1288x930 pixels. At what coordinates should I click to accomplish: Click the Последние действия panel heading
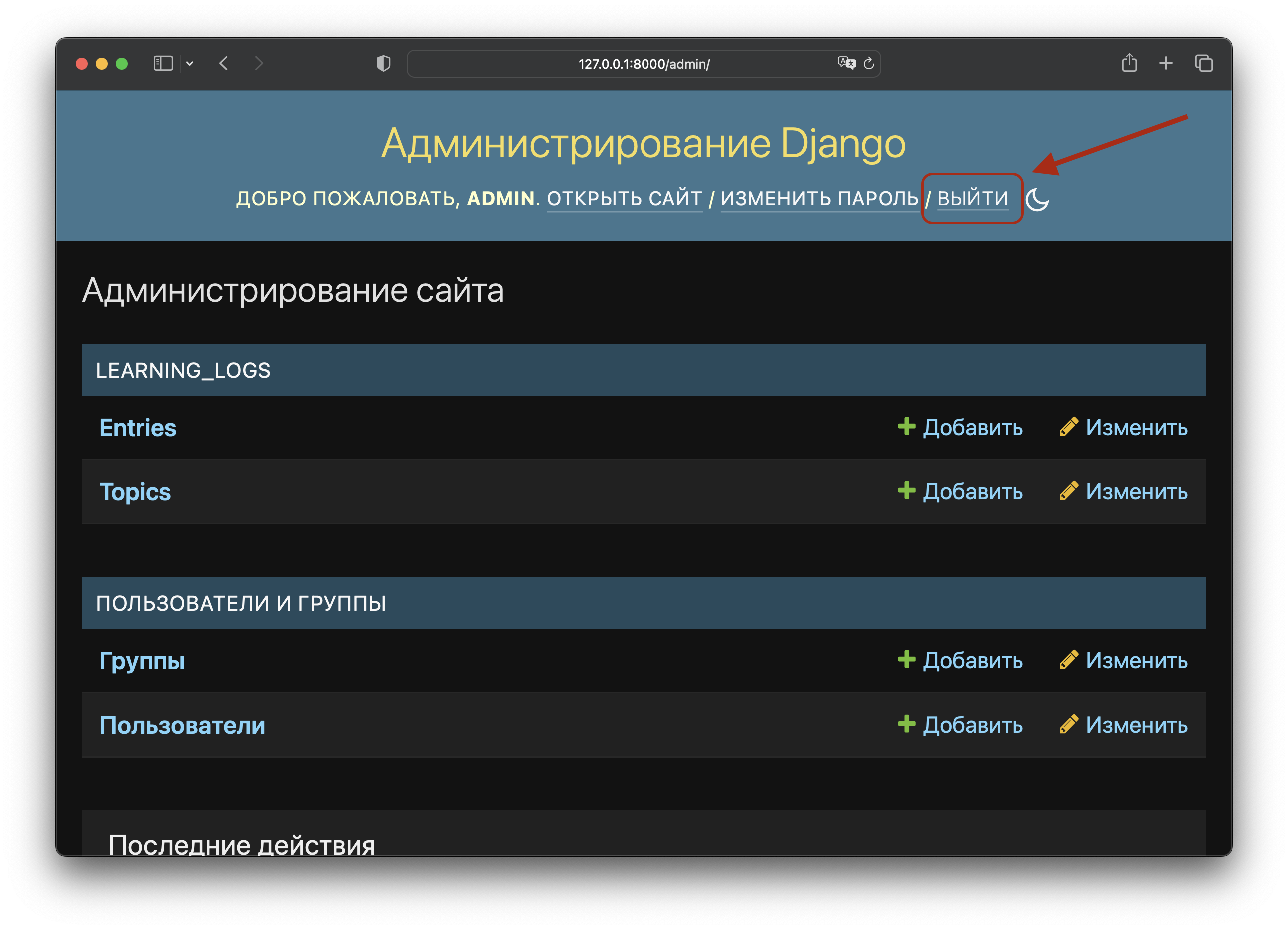point(241,846)
